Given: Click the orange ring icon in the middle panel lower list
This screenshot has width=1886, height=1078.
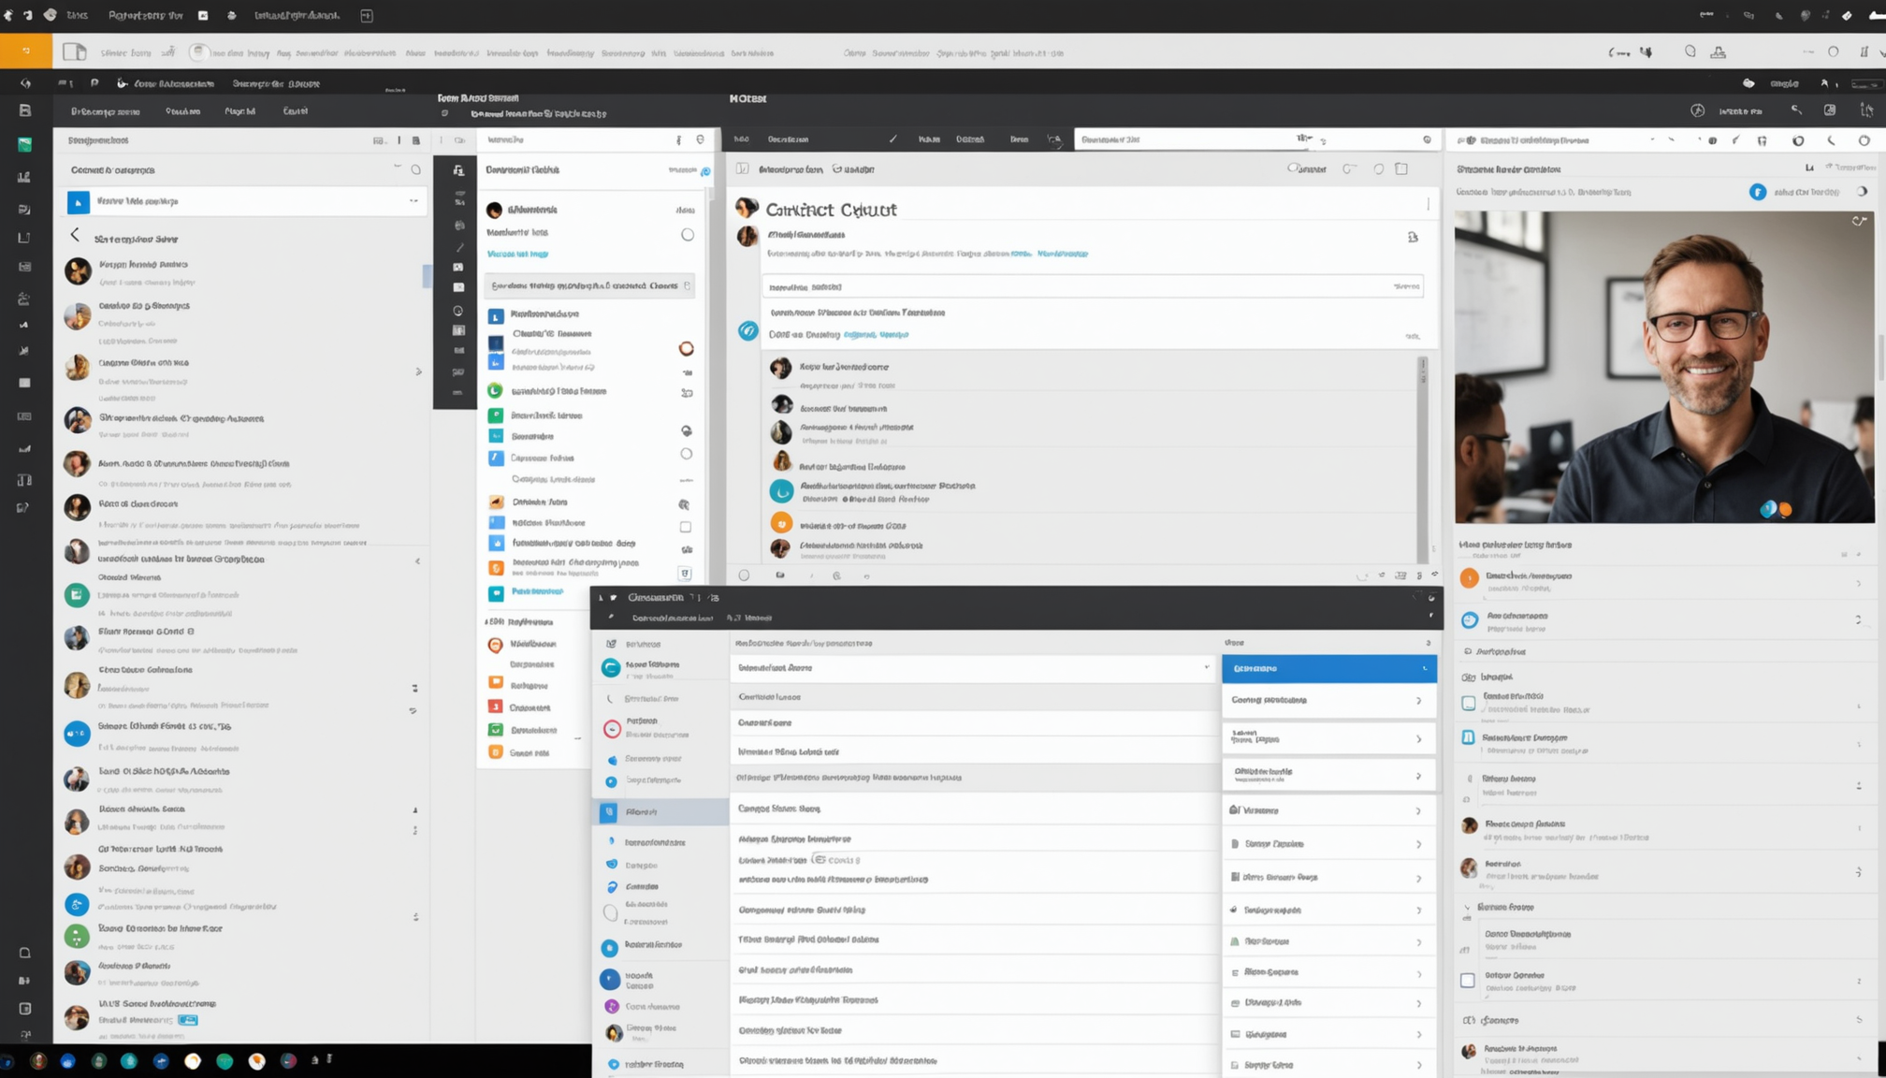Looking at the screenshot, I should point(496,644).
